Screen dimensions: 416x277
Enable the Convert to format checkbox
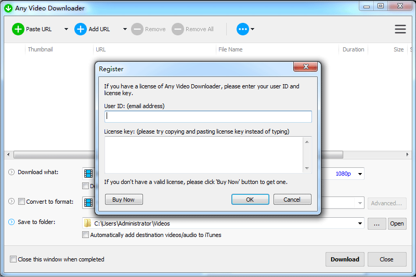coord(21,202)
